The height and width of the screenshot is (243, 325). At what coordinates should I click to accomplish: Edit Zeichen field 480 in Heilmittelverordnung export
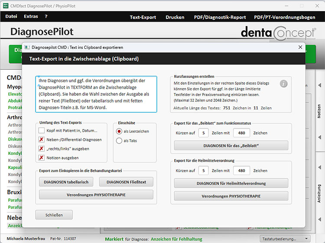point(241,171)
